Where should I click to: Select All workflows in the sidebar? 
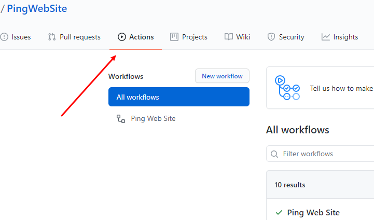click(179, 97)
